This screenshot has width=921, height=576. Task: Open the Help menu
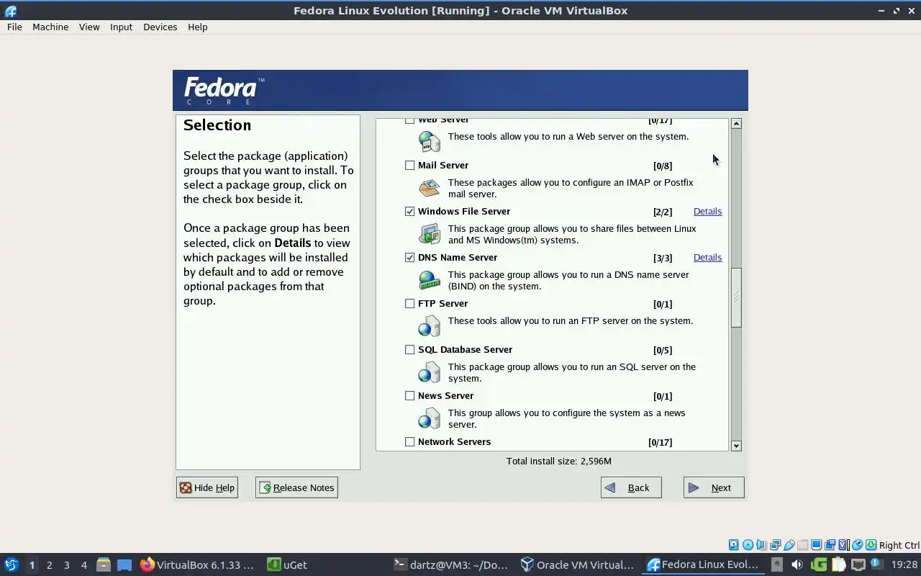point(197,27)
